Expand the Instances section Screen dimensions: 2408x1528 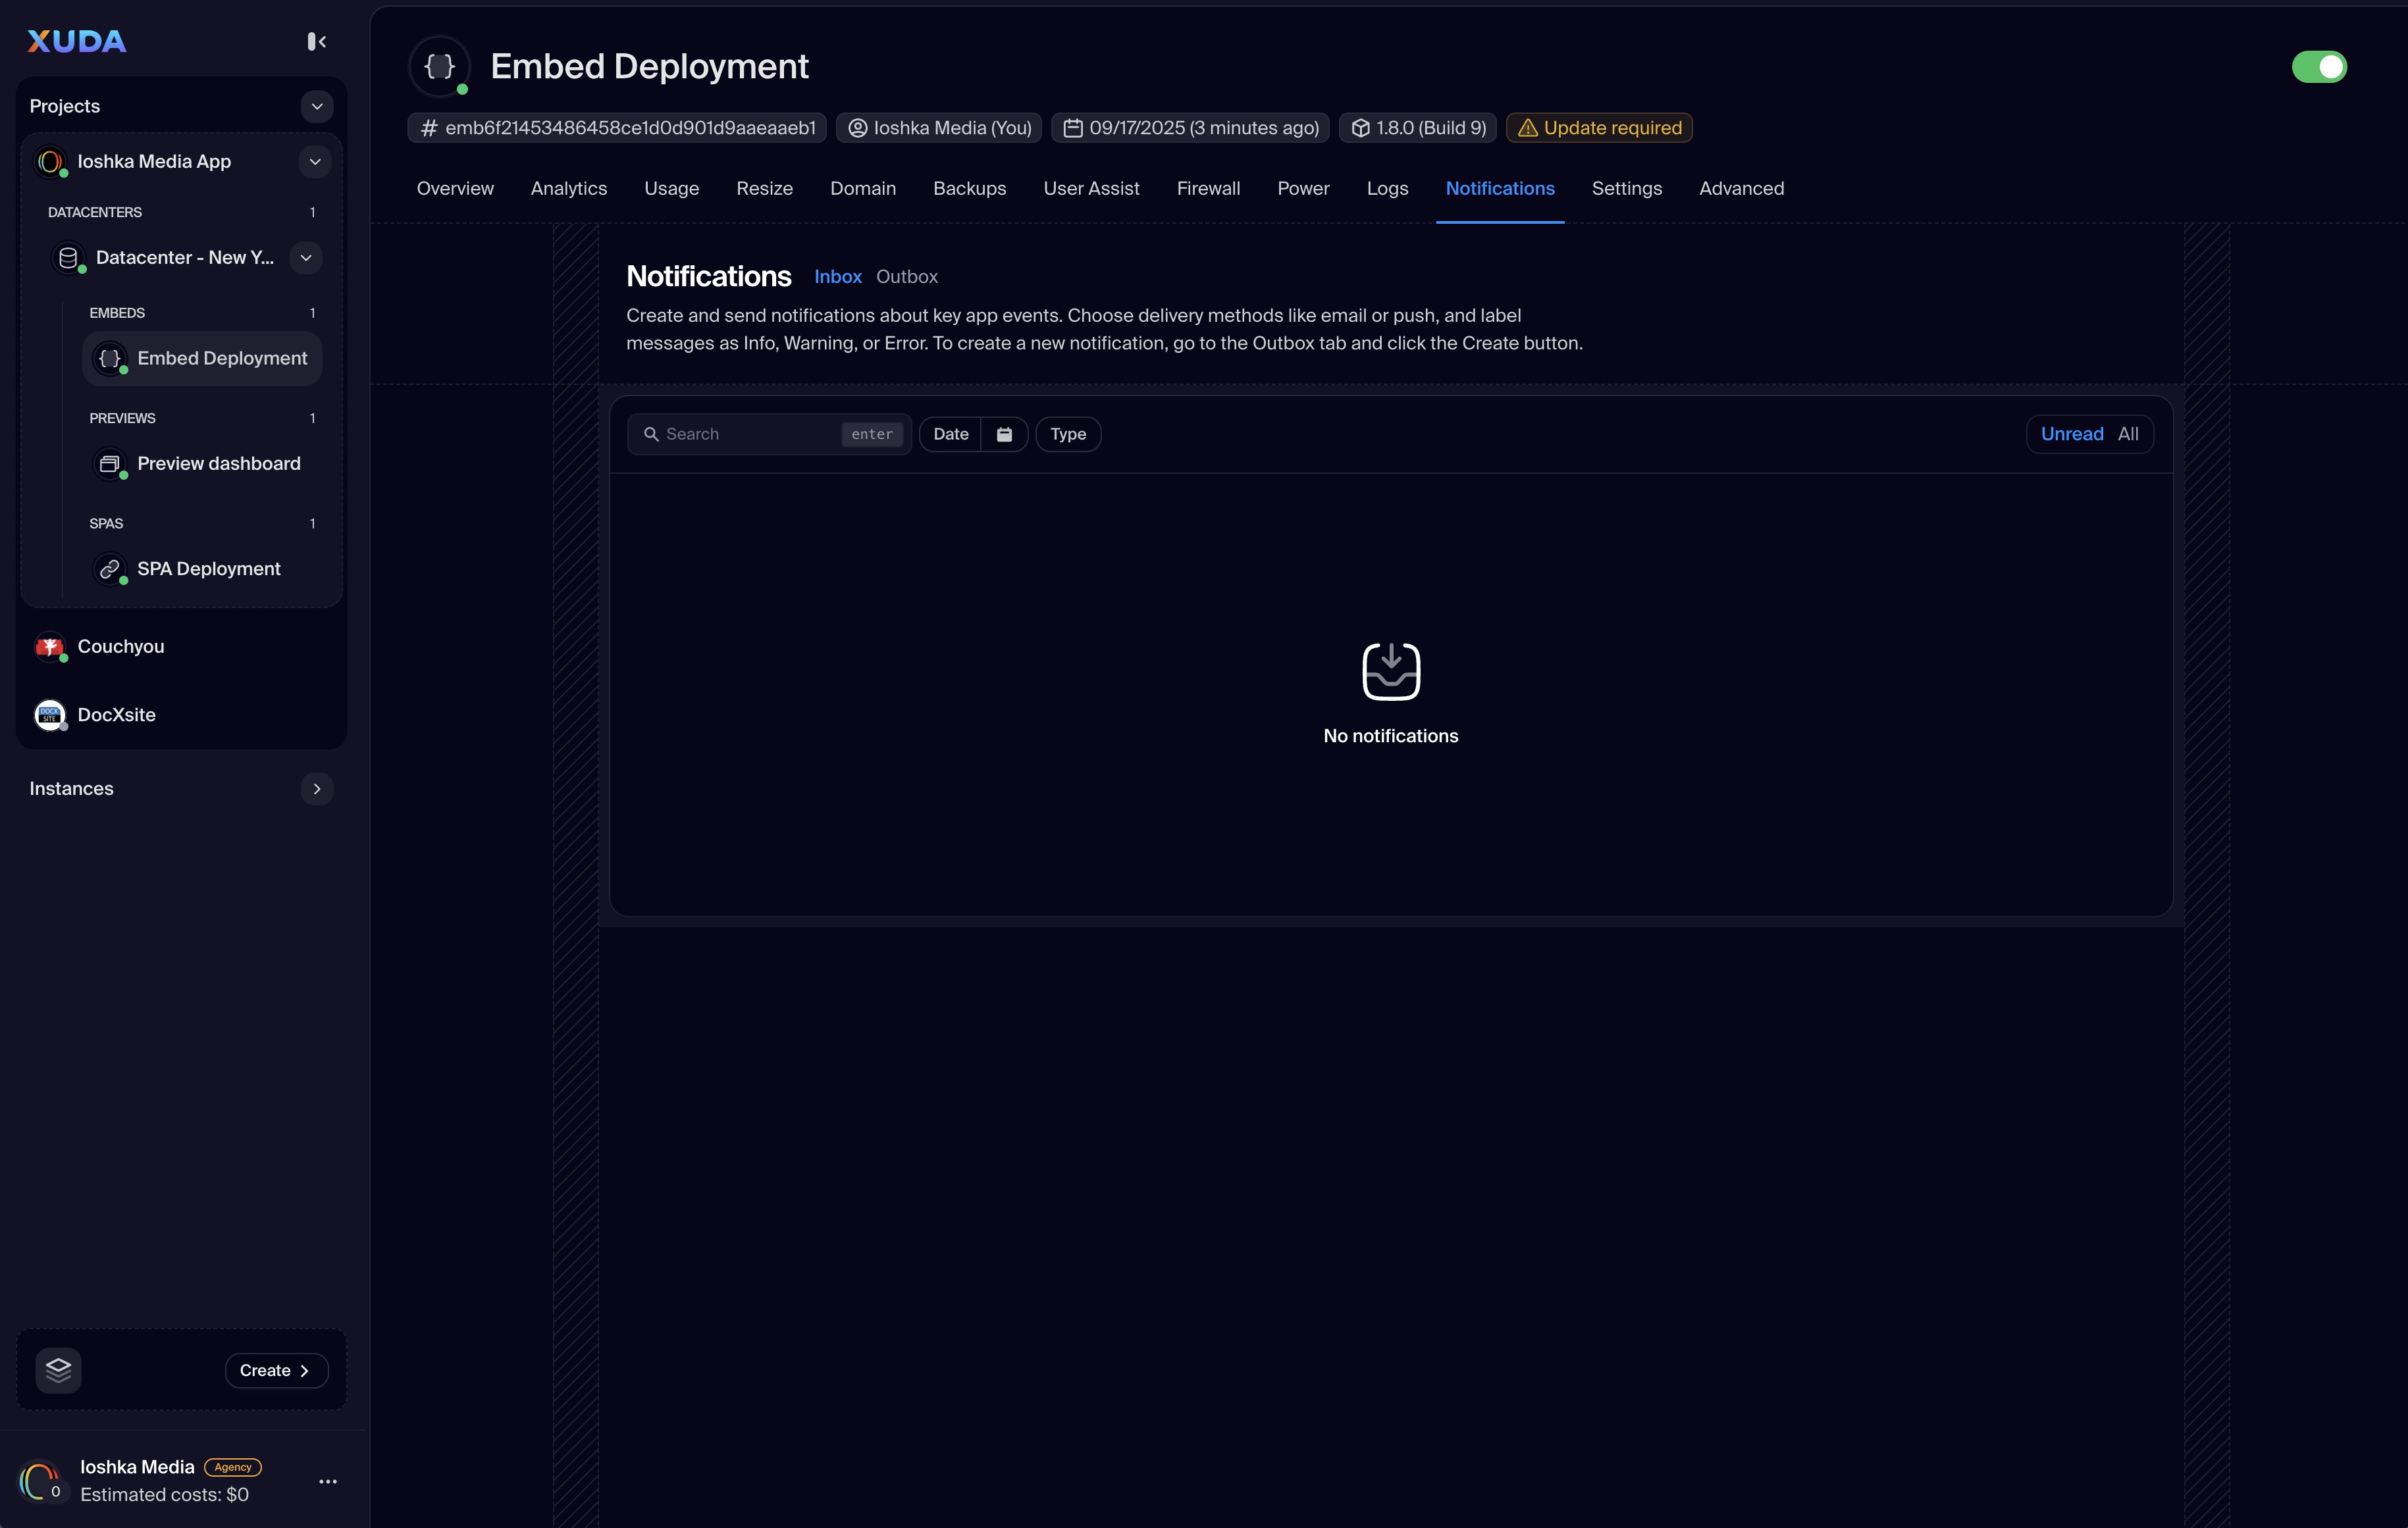316,788
